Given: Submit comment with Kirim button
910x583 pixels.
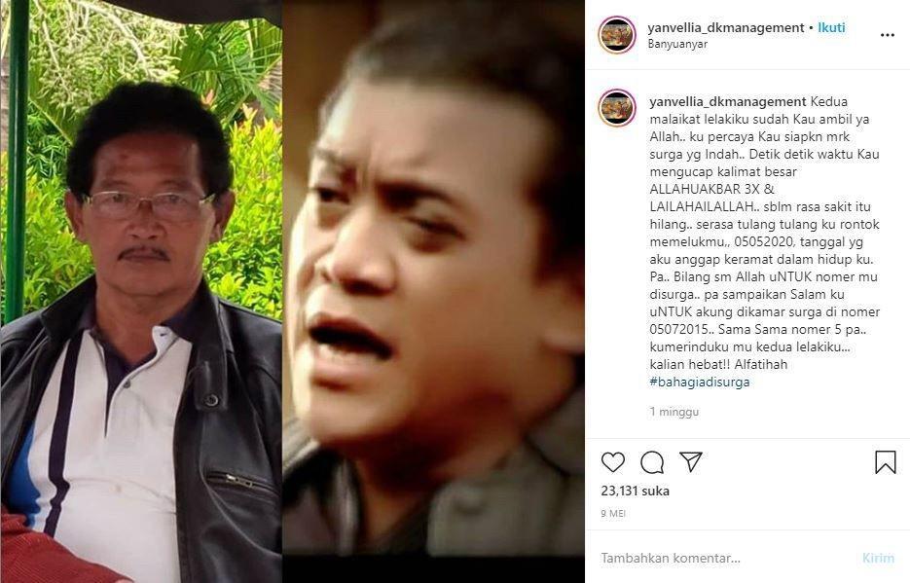Looking at the screenshot, I should [878, 558].
